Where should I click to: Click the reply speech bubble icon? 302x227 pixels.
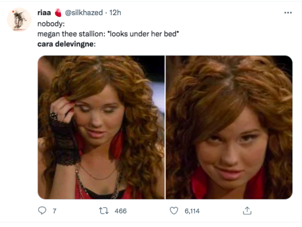tap(42, 211)
